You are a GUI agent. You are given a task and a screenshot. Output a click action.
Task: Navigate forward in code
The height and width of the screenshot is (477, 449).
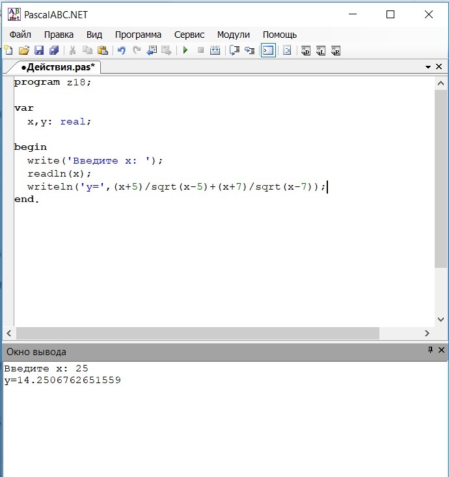point(167,50)
